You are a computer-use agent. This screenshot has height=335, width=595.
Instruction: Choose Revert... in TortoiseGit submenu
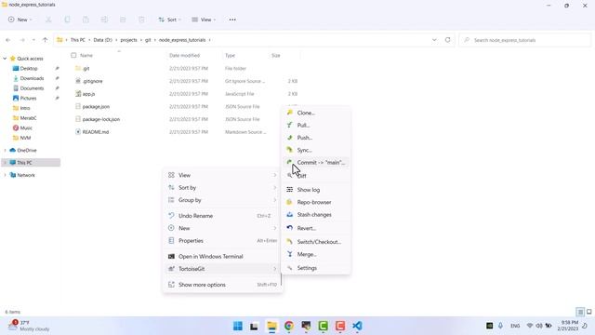click(316, 228)
